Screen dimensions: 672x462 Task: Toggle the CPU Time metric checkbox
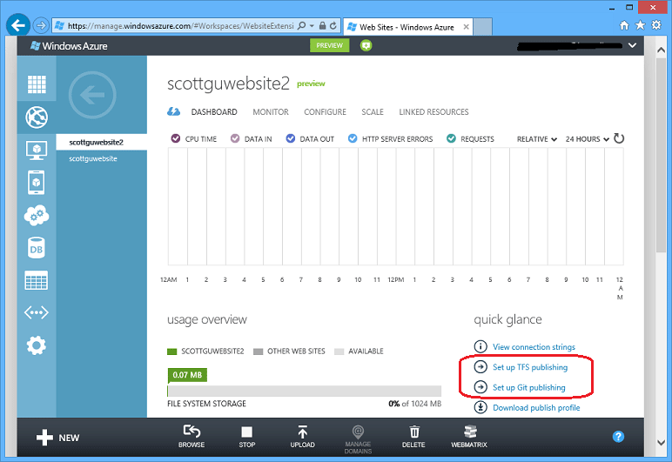[176, 138]
